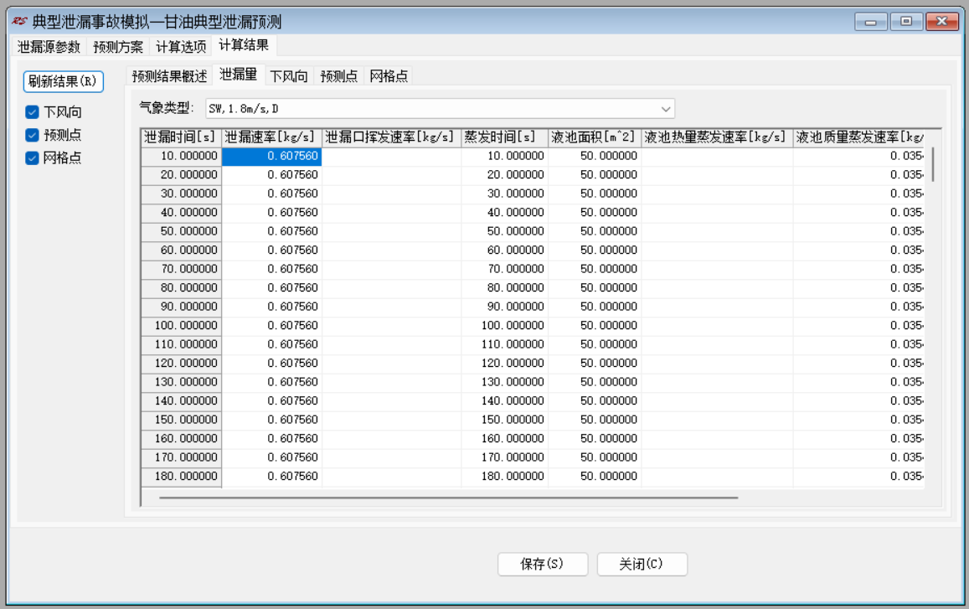
Task: Click the 保存(S) button
Action: click(x=542, y=564)
